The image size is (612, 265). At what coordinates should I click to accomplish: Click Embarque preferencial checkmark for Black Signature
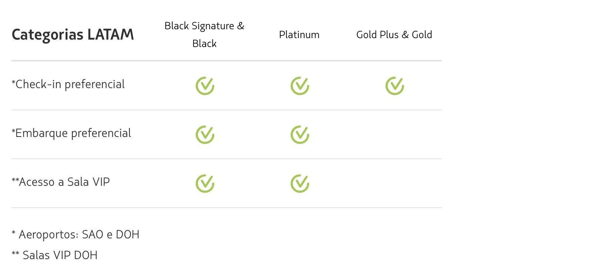[x=205, y=135]
